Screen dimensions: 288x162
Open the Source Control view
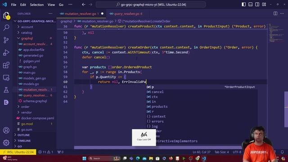tap(6, 40)
